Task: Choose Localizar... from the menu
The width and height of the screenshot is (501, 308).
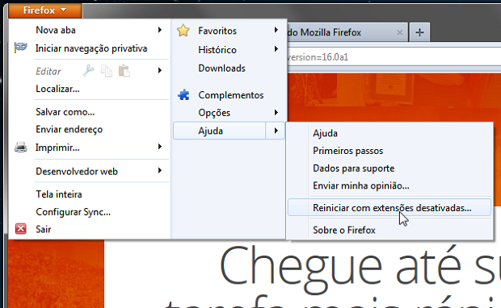Action: 57,89
